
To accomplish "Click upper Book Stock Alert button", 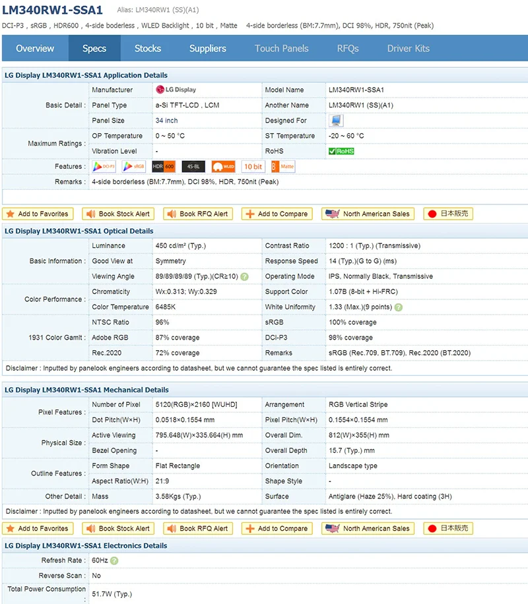I will click(x=118, y=214).
